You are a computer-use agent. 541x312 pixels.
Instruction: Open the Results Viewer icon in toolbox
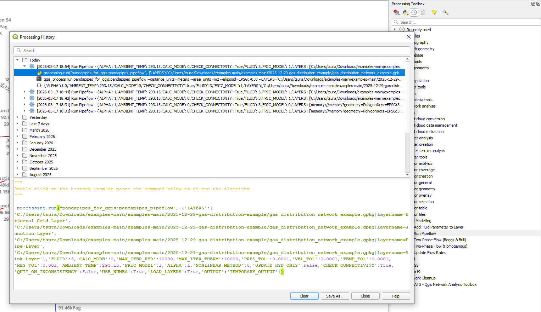coord(423,12)
